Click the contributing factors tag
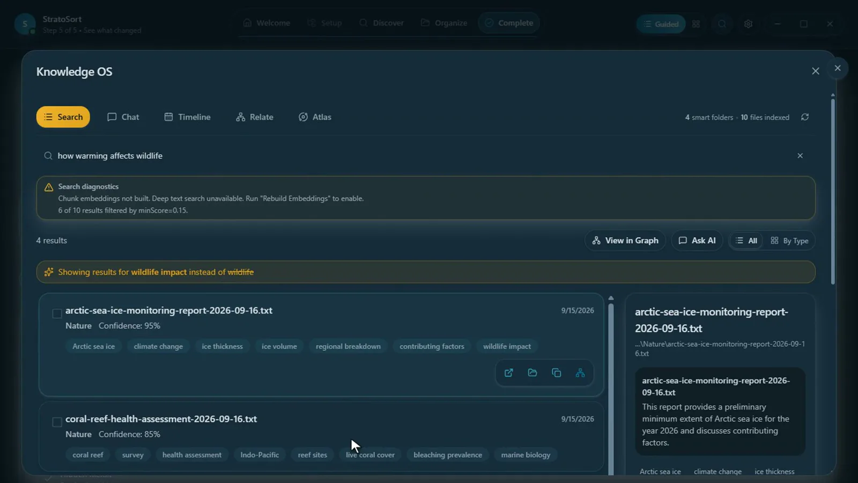The width and height of the screenshot is (858, 483). point(432,346)
